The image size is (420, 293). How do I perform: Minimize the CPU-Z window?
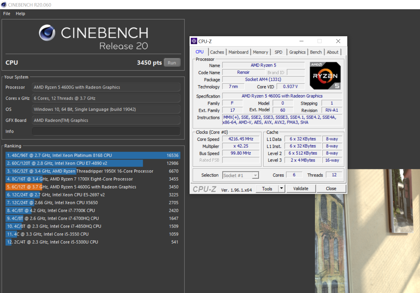[x=301, y=41]
